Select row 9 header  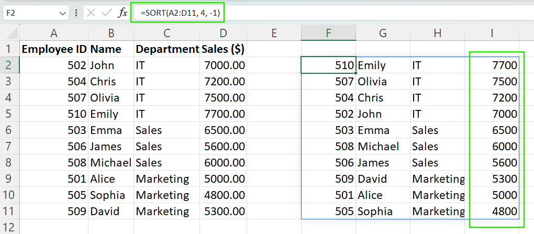[x=9, y=179]
